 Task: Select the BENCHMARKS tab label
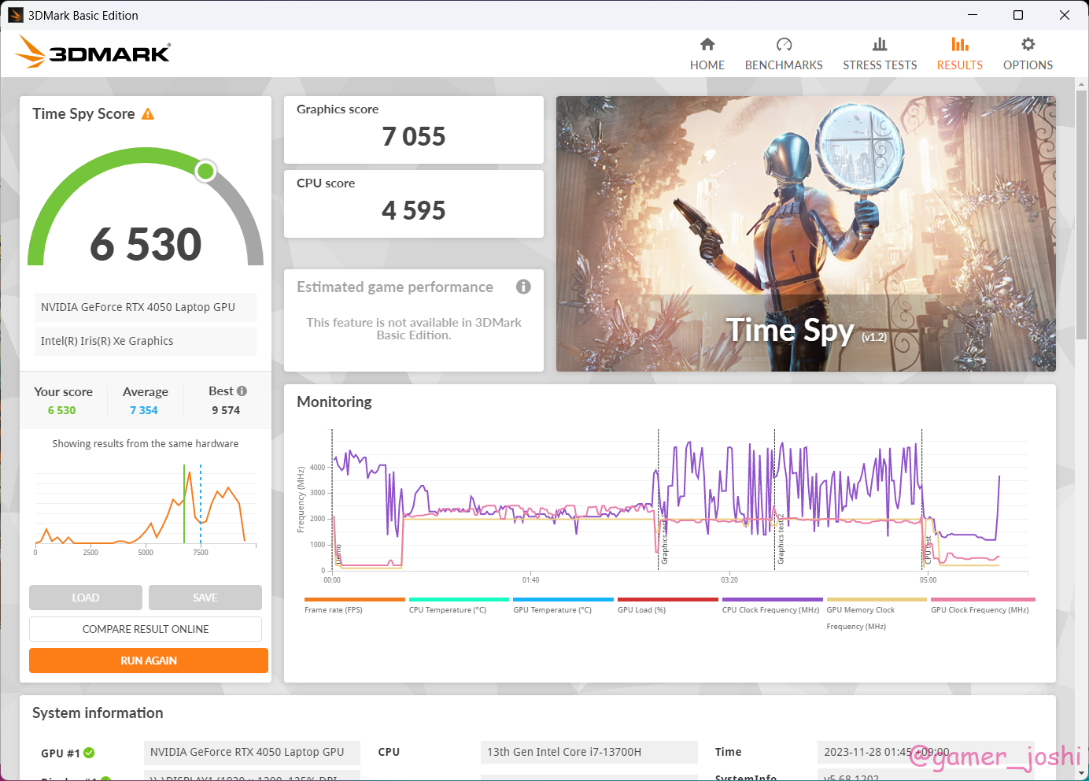784,65
